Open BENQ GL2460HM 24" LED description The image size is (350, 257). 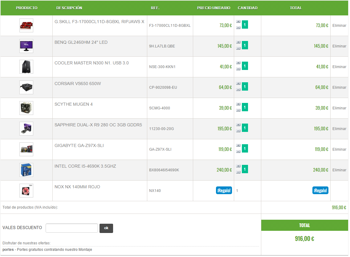(x=81, y=42)
